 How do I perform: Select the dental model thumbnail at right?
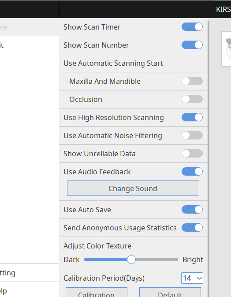(227, 49)
